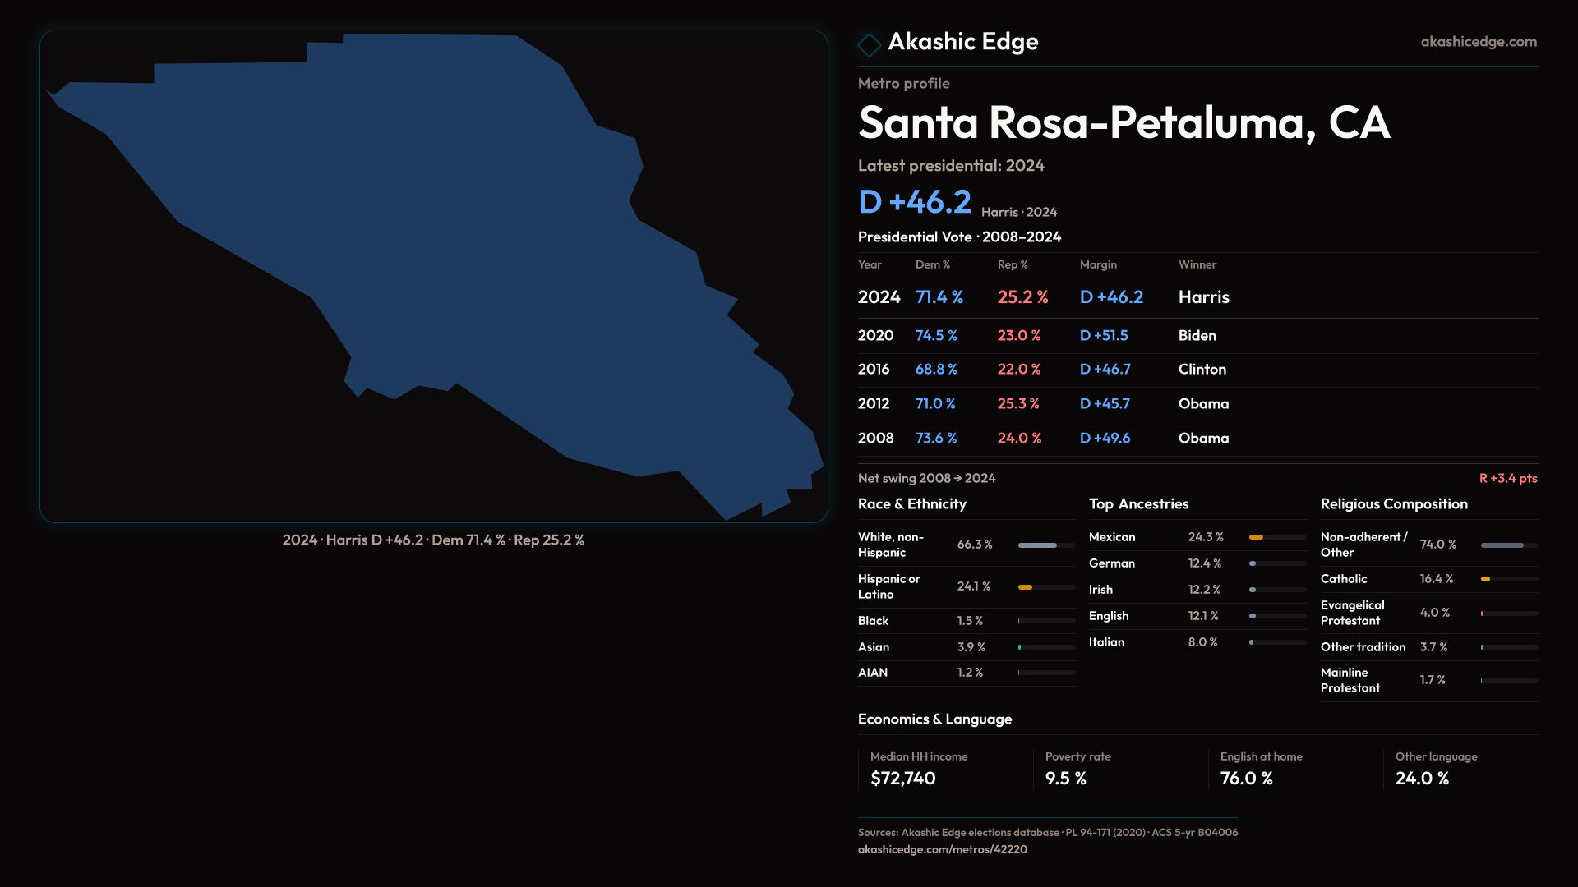Click the Margin column header

tap(1098, 265)
